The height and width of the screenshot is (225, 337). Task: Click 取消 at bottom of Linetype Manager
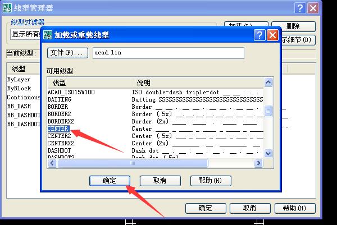click(250, 208)
